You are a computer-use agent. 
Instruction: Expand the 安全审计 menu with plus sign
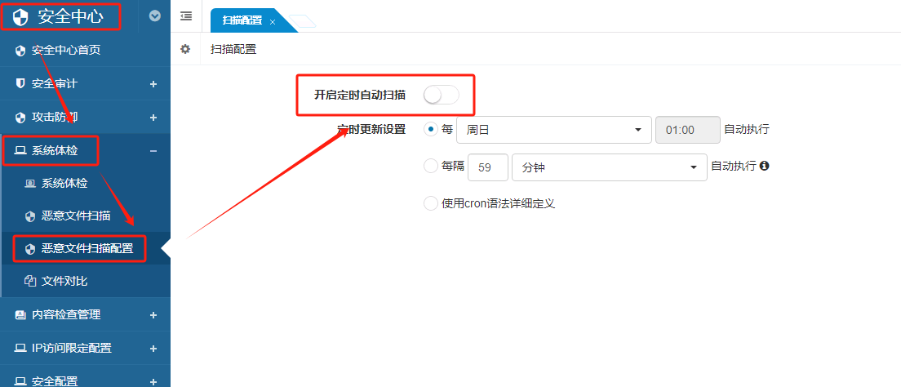(153, 84)
